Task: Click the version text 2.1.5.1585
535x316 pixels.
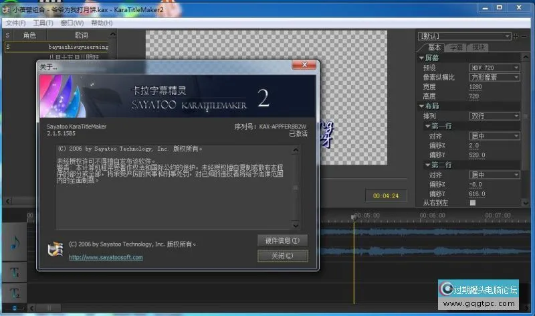Action: tap(61, 134)
